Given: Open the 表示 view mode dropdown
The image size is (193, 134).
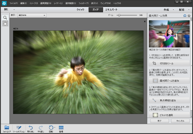Looking at the screenshot, I should [x=32, y=15].
